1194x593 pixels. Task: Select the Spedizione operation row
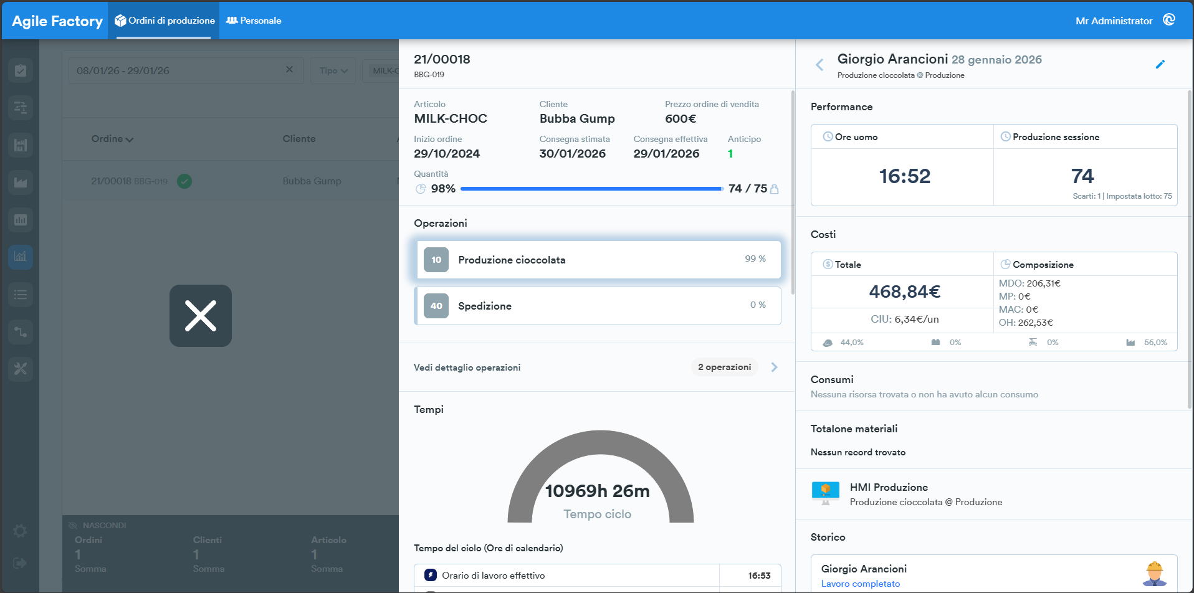click(597, 306)
